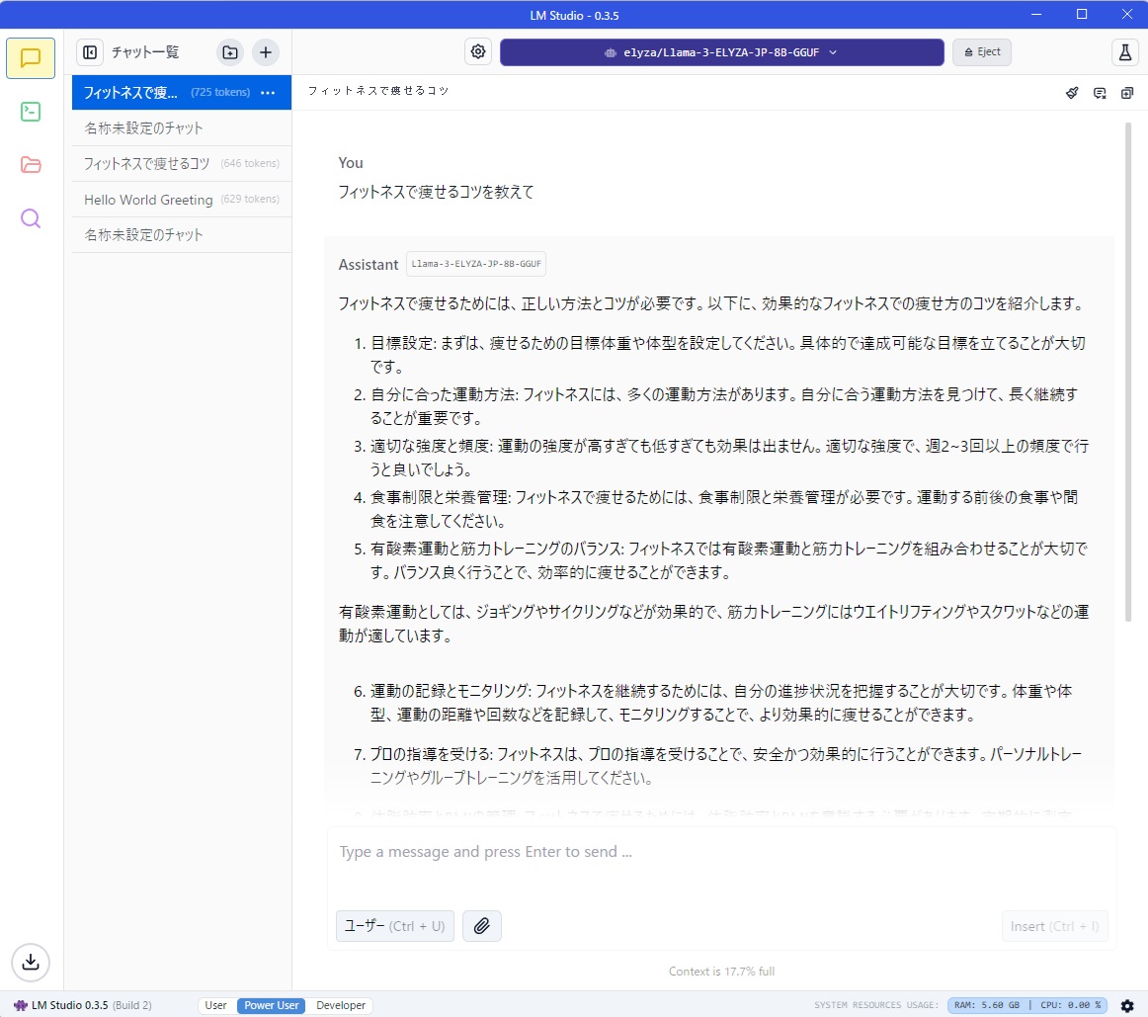Create a new chat with the plus icon
The image size is (1148, 1017).
265,51
